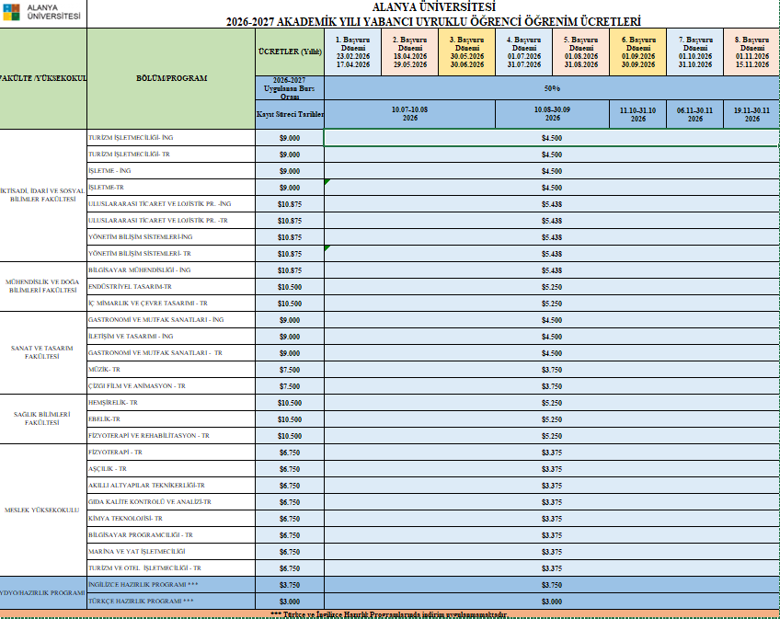The width and height of the screenshot is (780, 619).
Task: Select the 10.07-10.08 2026 registration cell
Action: (x=410, y=114)
